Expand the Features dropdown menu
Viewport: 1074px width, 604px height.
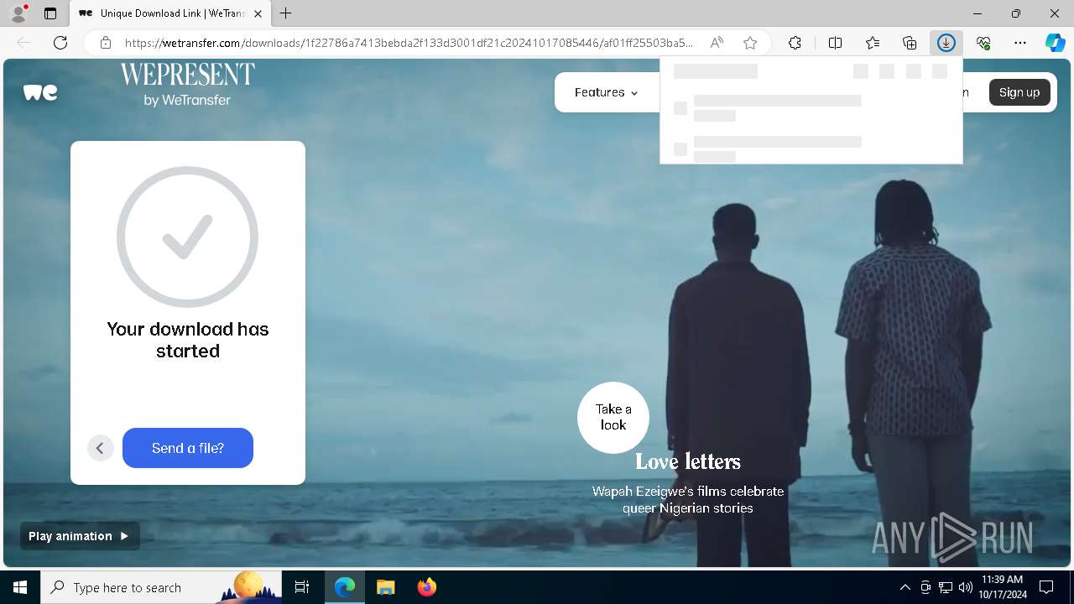point(606,92)
